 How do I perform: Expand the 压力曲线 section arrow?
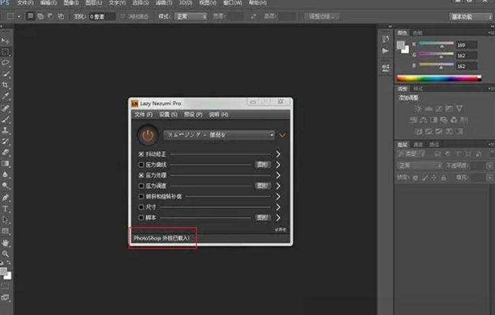tap(278, 164)
